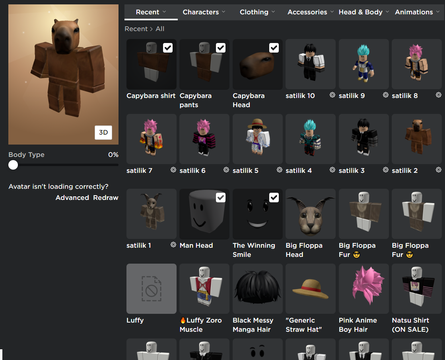Screen dimensions: 445x360
Task: Toggle the 3D avatar view
Action: (103, 132)
